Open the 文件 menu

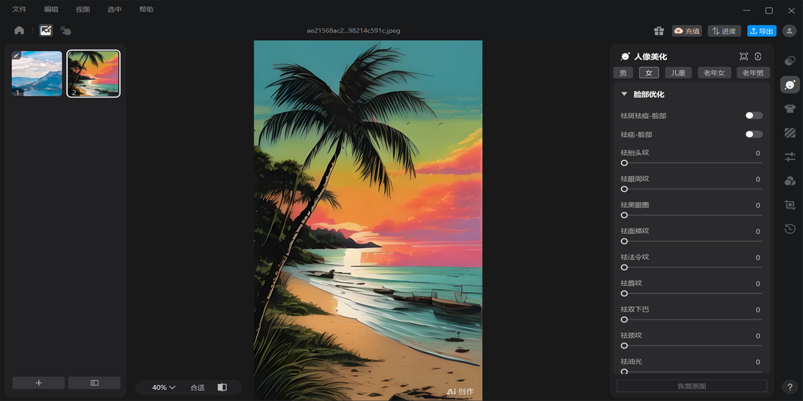[19, 9]
